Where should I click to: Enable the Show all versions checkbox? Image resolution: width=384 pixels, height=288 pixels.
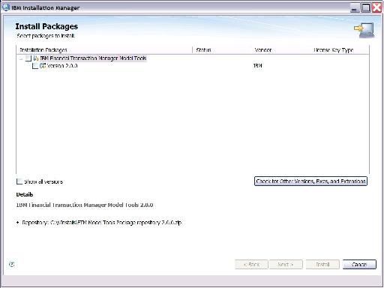pyautogui.click(x=19, y=181)
